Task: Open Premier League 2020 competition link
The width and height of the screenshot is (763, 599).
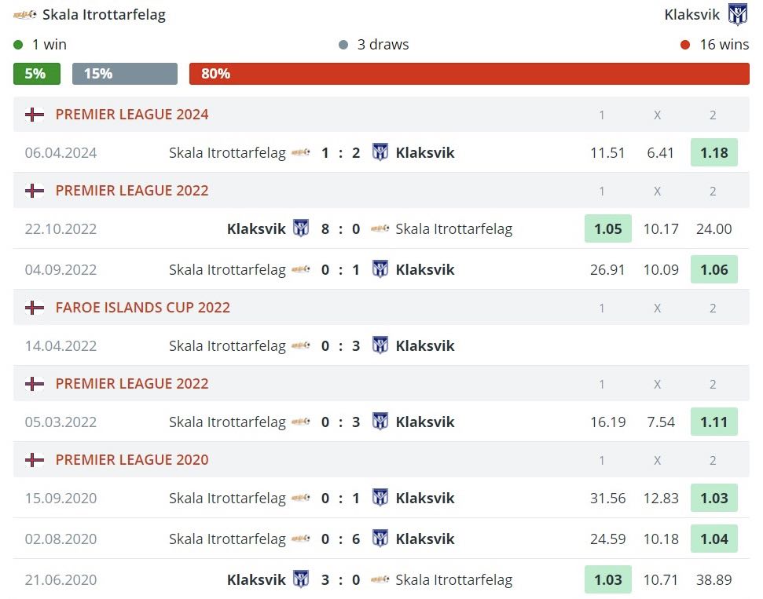Action: (x=132, y=460)
